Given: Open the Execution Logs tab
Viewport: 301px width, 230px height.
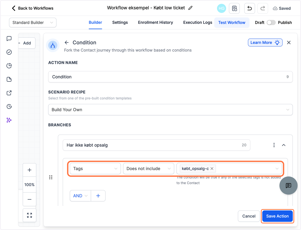Looking at the screenshot, I should 198,23.
